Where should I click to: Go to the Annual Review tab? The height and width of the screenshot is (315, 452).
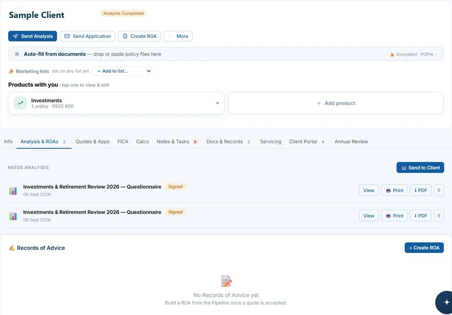coord(351,142)
